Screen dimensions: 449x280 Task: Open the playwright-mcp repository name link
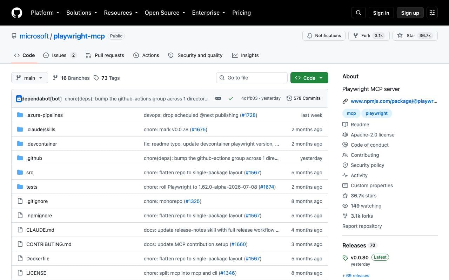coord(79,36)
